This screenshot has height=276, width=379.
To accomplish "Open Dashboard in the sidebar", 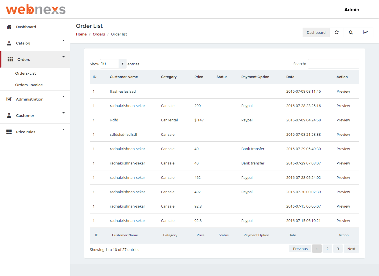I will [x=35, y=27].
